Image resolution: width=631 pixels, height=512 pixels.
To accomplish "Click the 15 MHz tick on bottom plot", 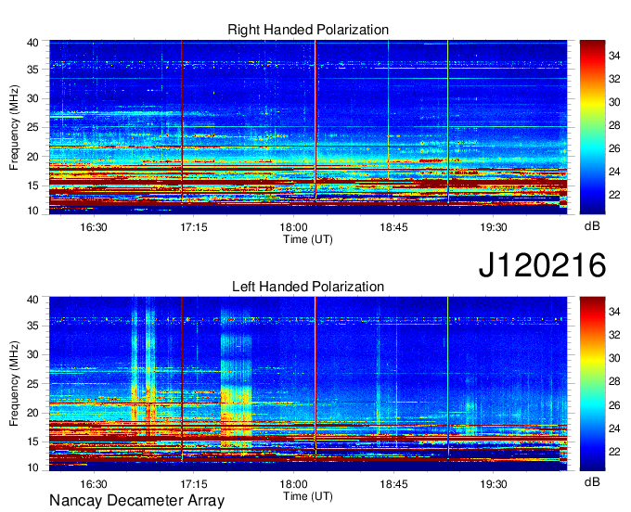I will pyautogui.click(x=32, y=442).
